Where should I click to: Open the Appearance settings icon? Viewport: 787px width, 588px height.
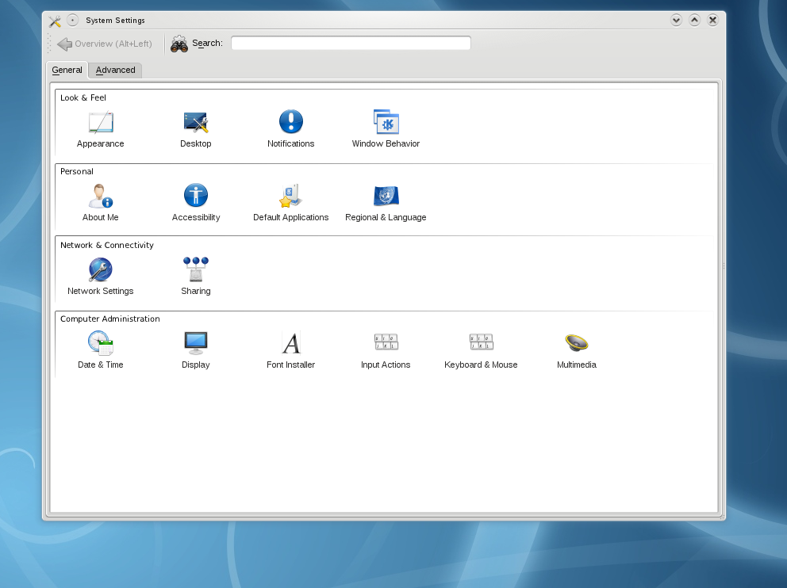101,122
